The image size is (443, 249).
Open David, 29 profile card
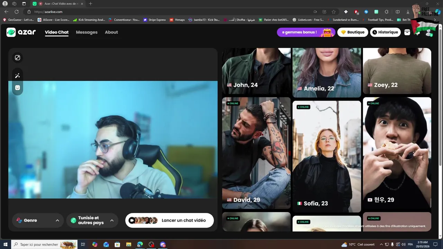pos(256,153)
